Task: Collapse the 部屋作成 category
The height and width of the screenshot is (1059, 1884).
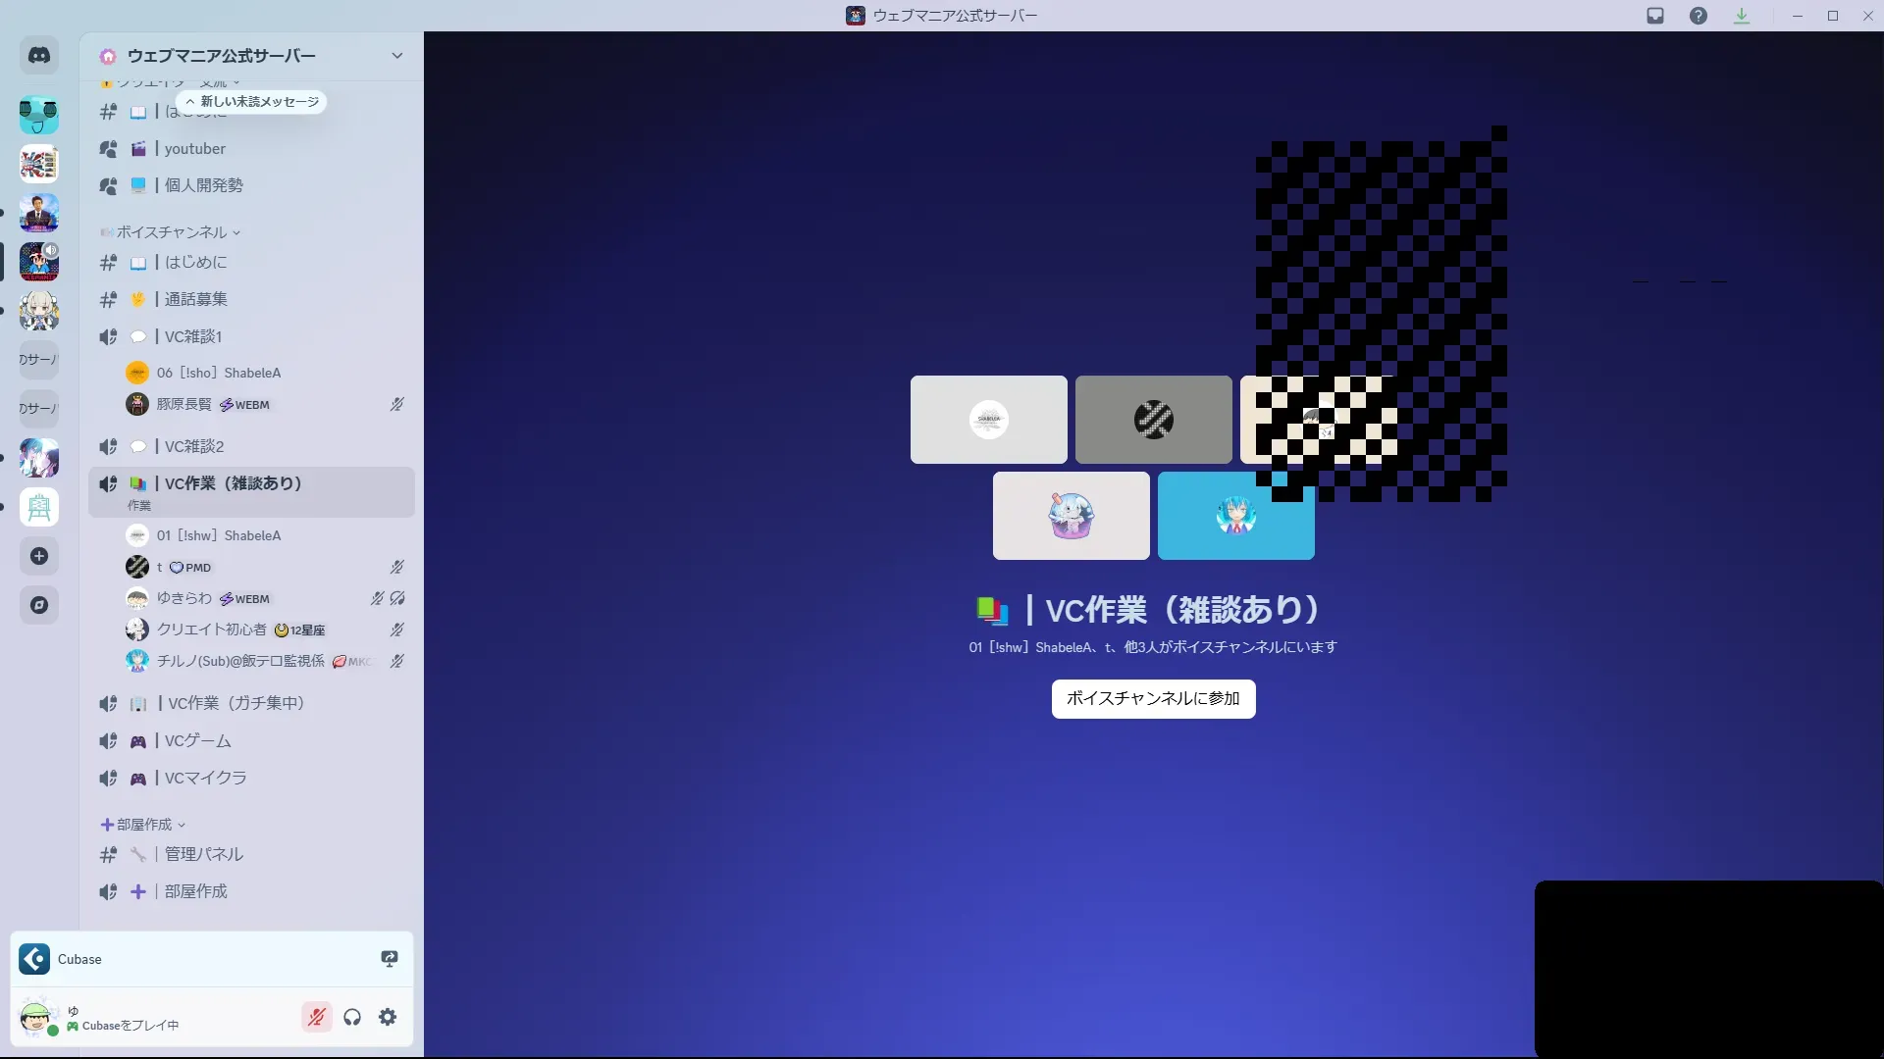Action: click(144, 825)
